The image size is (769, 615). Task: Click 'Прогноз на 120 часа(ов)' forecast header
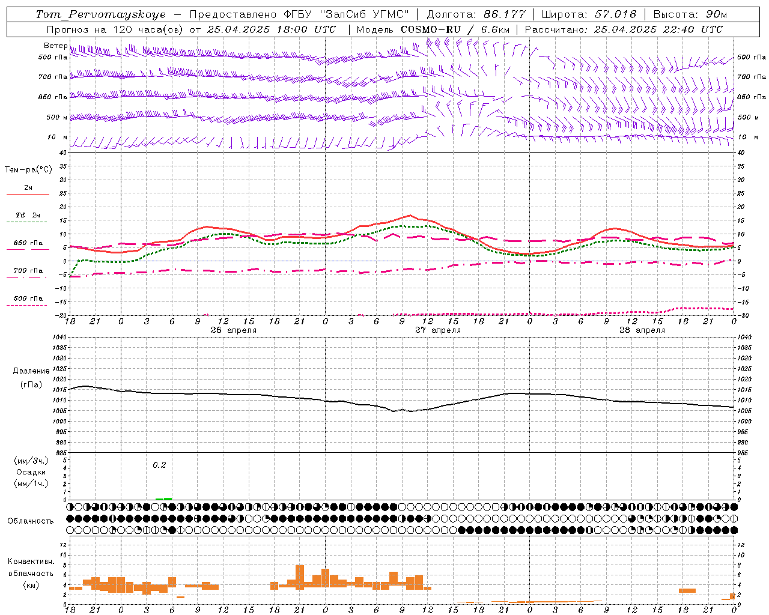[116, 29]
